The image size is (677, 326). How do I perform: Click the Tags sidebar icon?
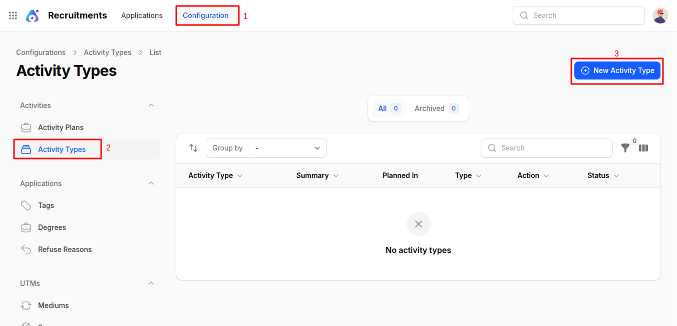26,205
